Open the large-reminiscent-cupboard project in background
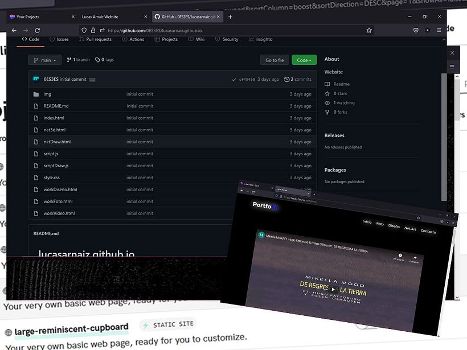The image size is (467, 350). [x=72, y=330]
